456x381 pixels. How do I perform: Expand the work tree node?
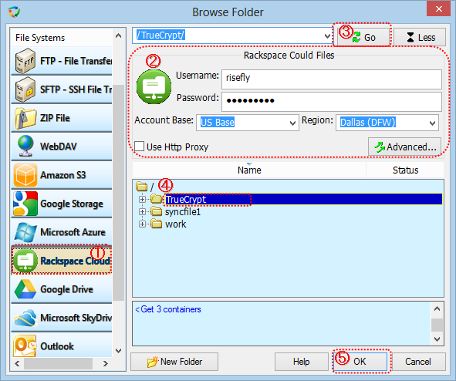(142, 224)
